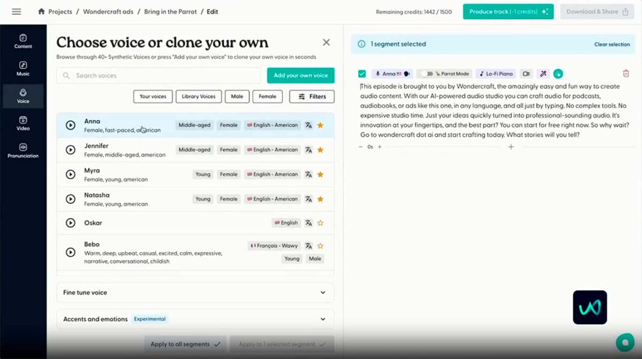Open the Filters options

tap(311, 97)
